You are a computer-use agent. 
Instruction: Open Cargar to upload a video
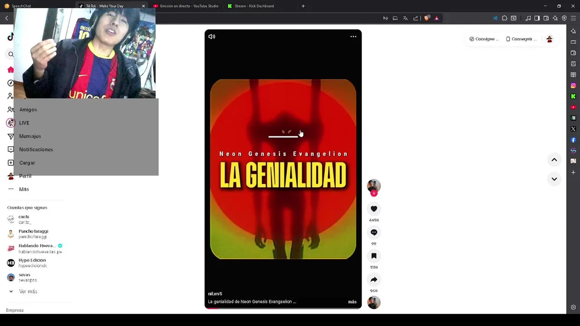pyautogui.click(x=27, y=163)
